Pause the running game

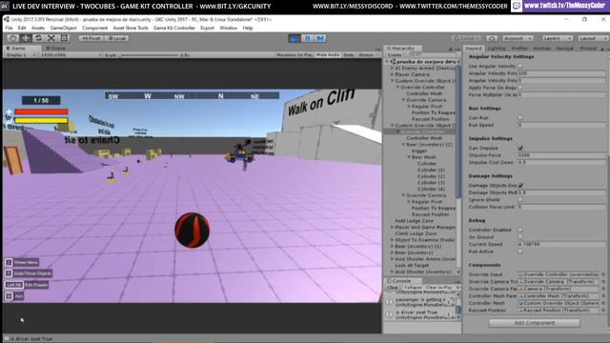[x=307, y=38]
